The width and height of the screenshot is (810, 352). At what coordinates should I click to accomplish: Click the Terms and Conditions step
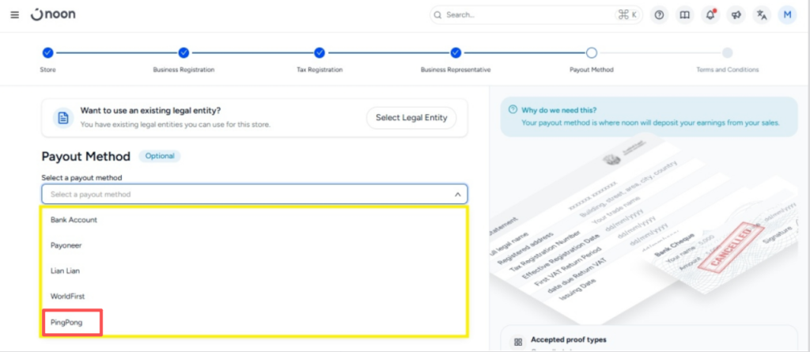pyautogui.click(x=728, y=53)
